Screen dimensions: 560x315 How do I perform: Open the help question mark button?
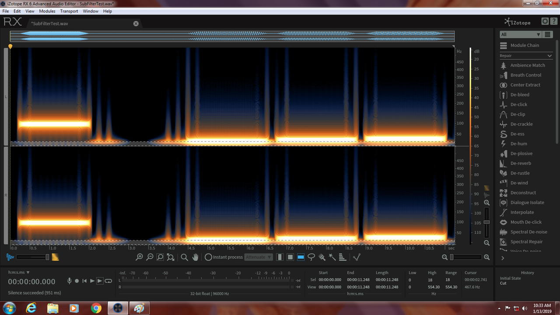click(553, 21)
